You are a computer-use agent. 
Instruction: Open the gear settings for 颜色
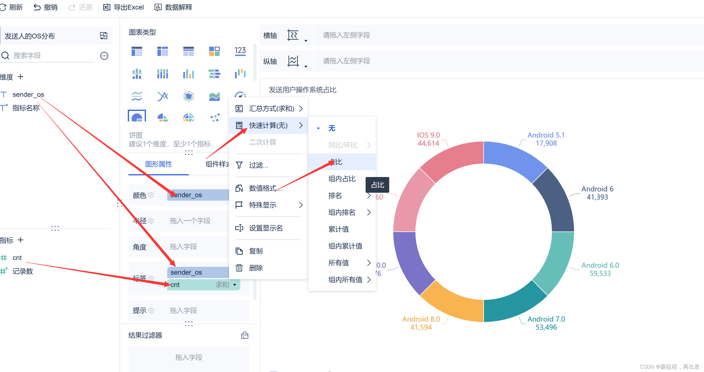click(x=151, y=195)
